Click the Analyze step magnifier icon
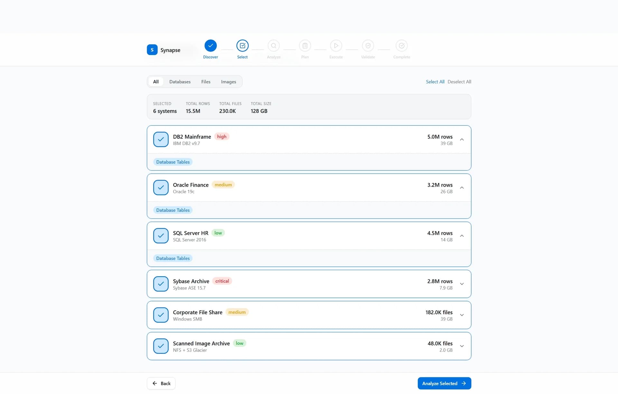618x394 pixels. click(x=274, y=46)
